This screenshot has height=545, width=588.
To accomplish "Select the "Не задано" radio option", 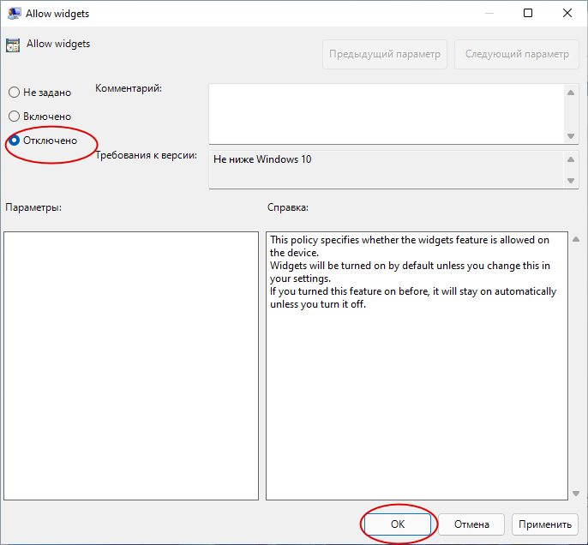I will point(39,93).
